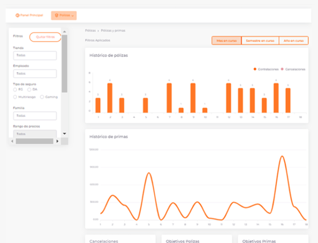
Task: Click the day 16 peak on primas line
Action: (282, 156)
